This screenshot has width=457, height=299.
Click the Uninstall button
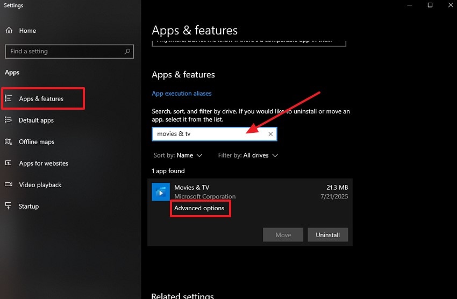pyautogui.click(x=328, y=235)
